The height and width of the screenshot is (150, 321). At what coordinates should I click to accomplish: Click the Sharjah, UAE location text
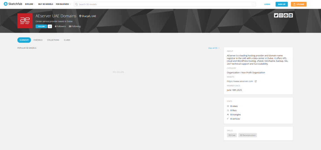pyautogui.click(x=89, y=16)
